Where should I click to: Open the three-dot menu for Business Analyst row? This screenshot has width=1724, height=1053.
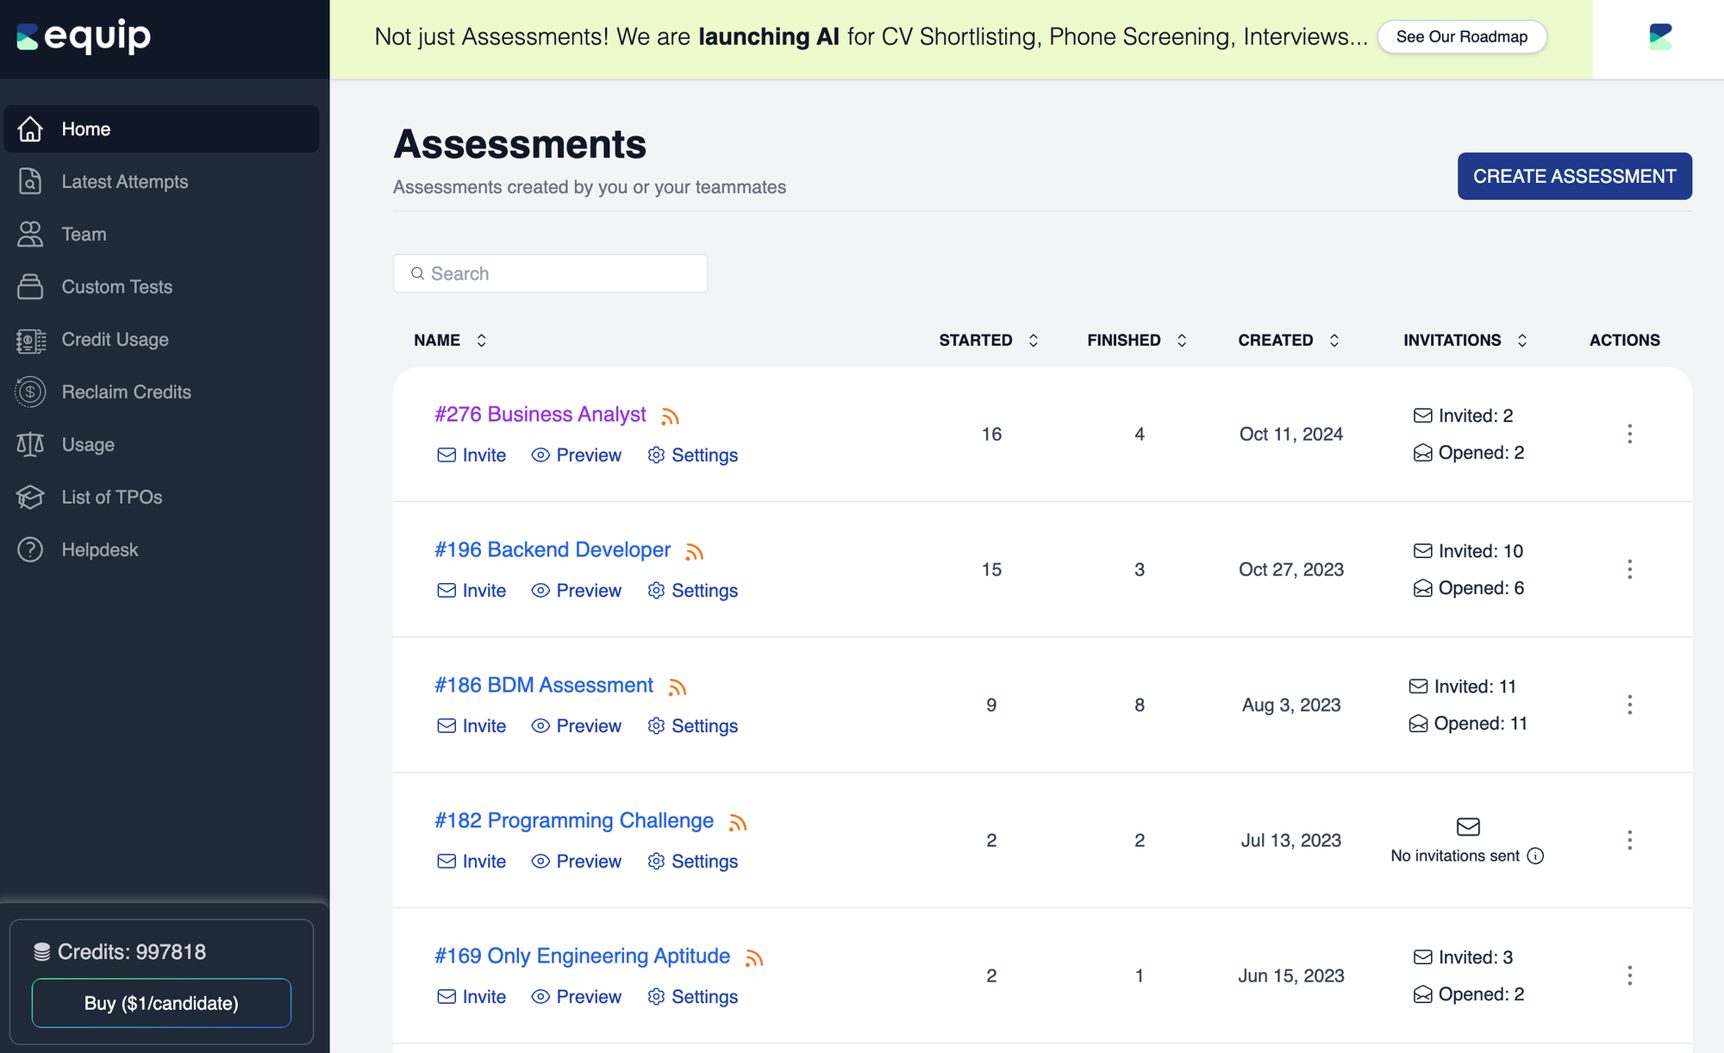(1629, 434)
